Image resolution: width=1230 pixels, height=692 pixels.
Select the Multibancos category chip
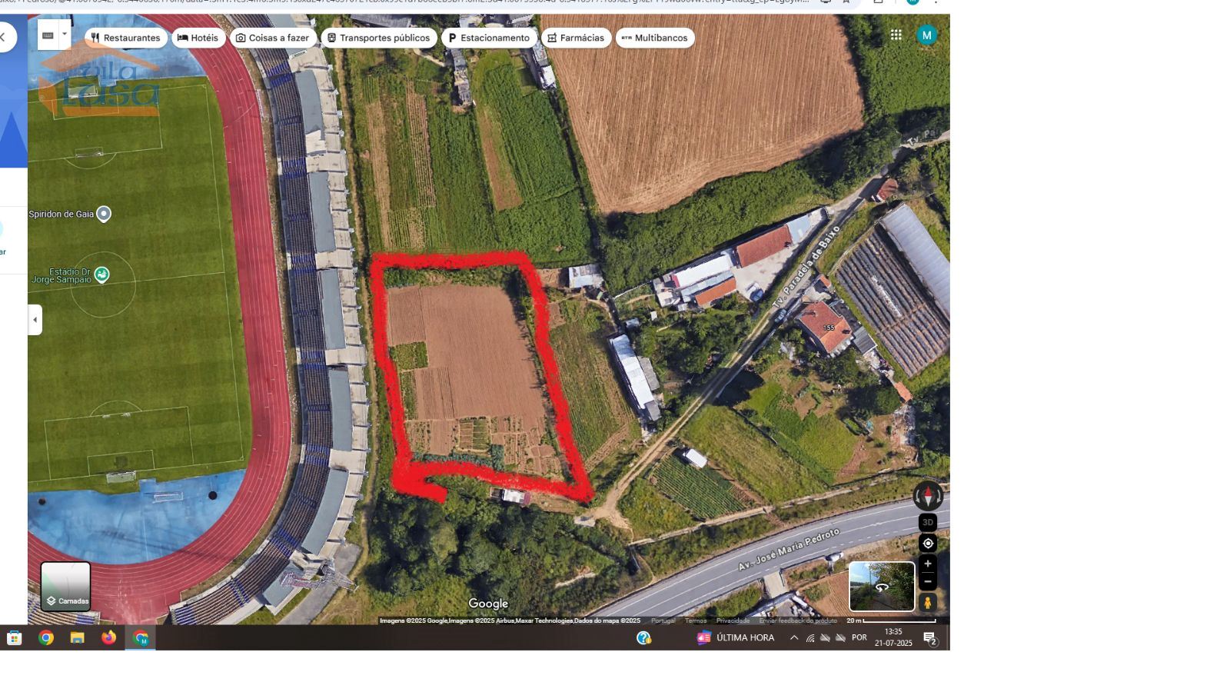tap(655, 38)
